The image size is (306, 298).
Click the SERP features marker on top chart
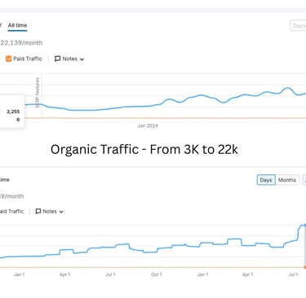(x=38, y=93)
